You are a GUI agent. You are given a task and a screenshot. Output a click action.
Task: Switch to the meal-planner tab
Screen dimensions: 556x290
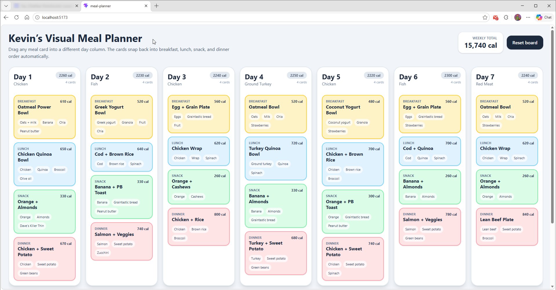pyautogui.click(x=116, y=6)
